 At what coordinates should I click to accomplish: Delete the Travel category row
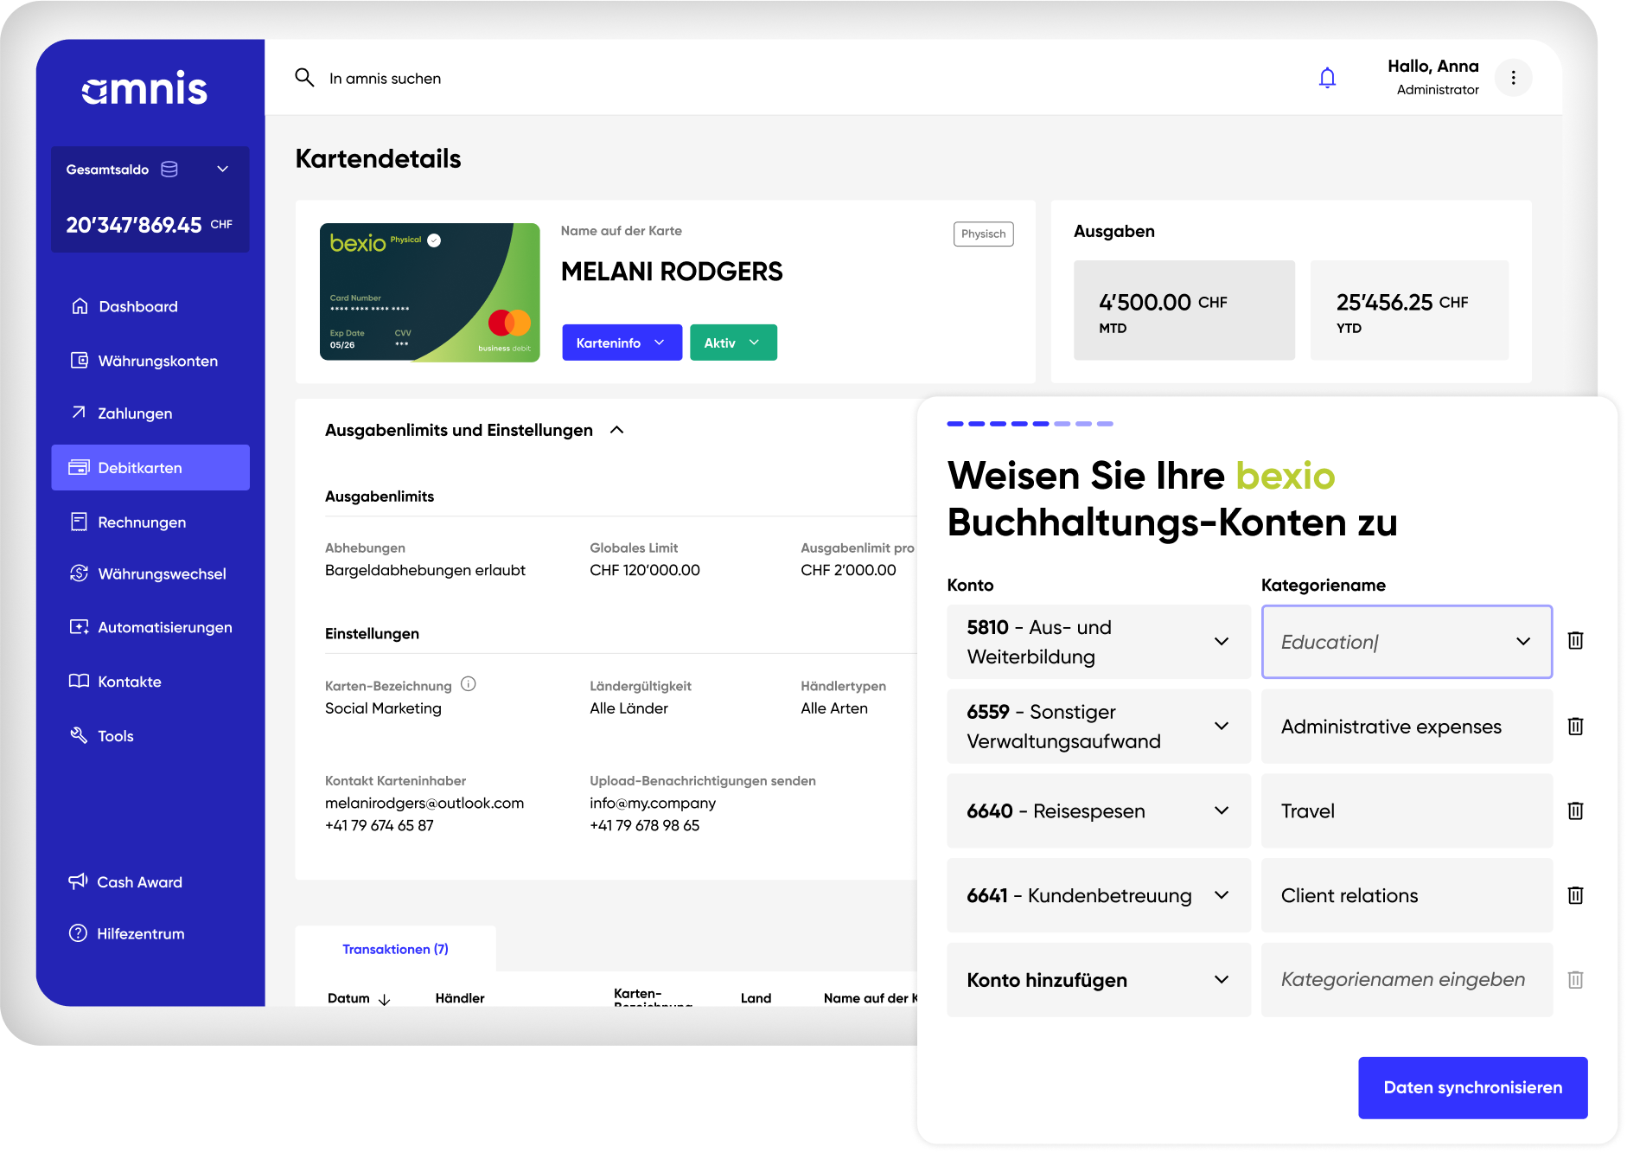1575,810
